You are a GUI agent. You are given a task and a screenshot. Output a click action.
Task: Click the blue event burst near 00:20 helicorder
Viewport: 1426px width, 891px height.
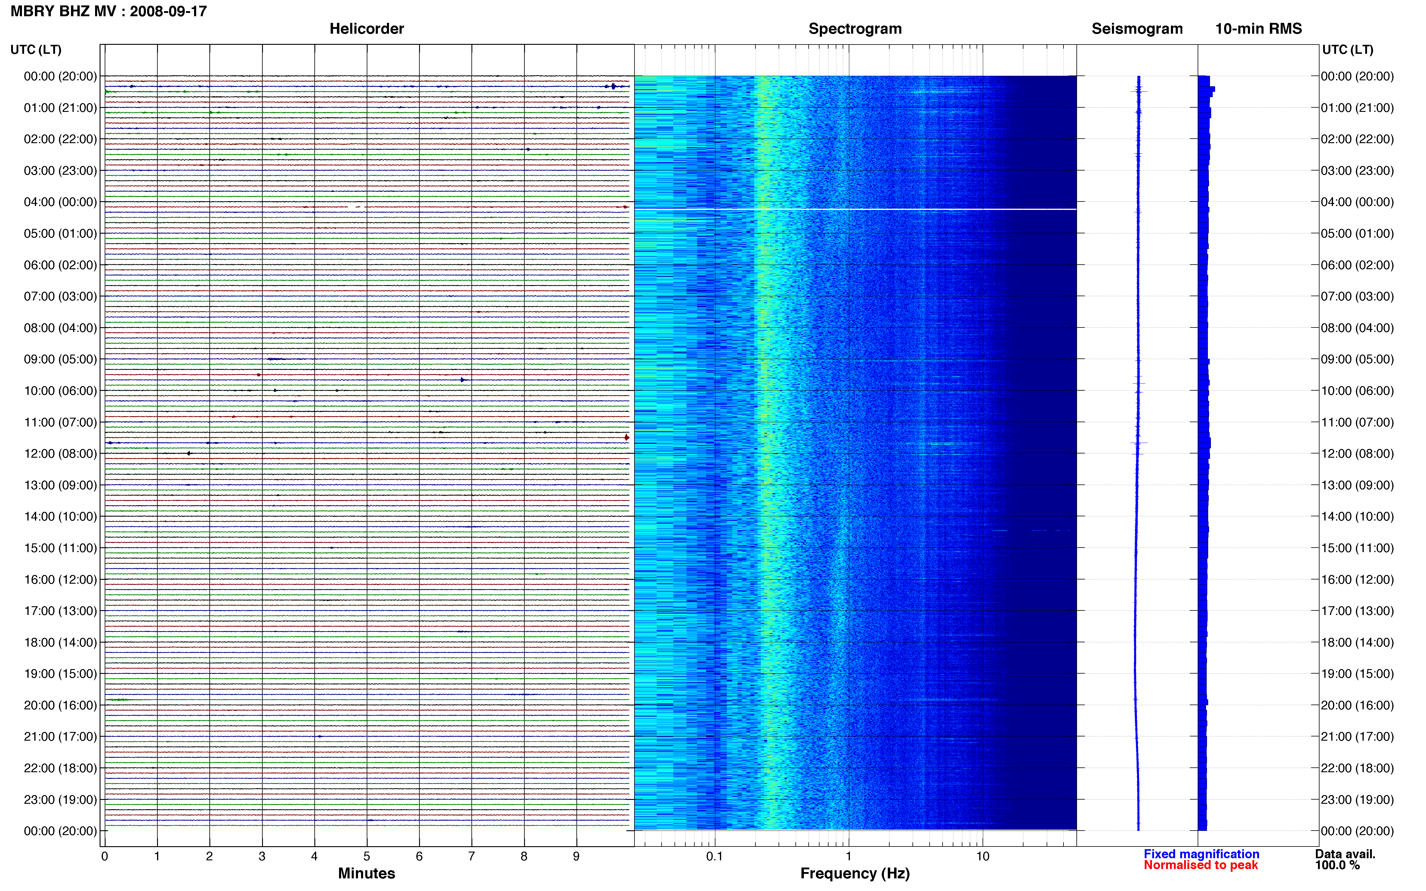tap(613, 87)
